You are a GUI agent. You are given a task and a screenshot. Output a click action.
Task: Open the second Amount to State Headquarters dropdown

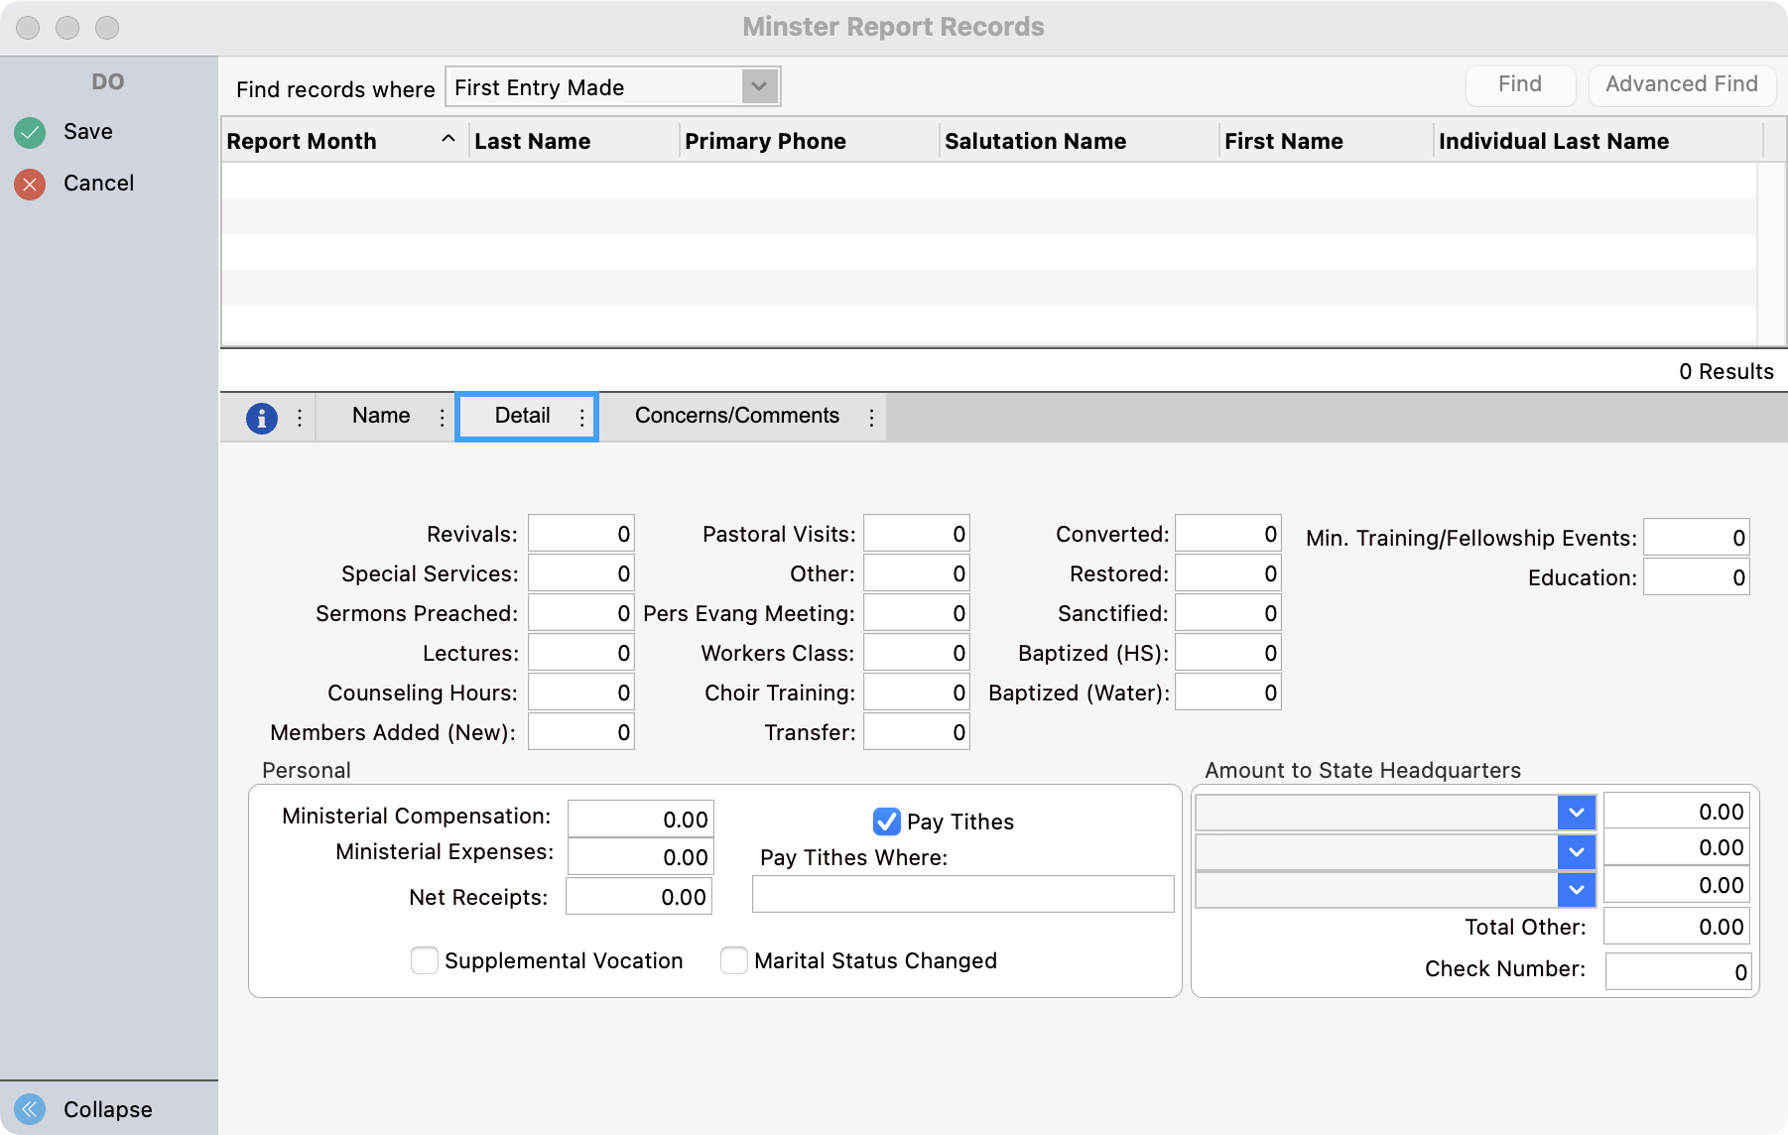1577,850
